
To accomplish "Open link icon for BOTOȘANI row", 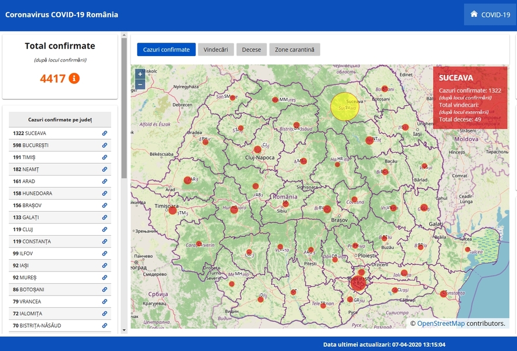I will (x=105, y=290).
